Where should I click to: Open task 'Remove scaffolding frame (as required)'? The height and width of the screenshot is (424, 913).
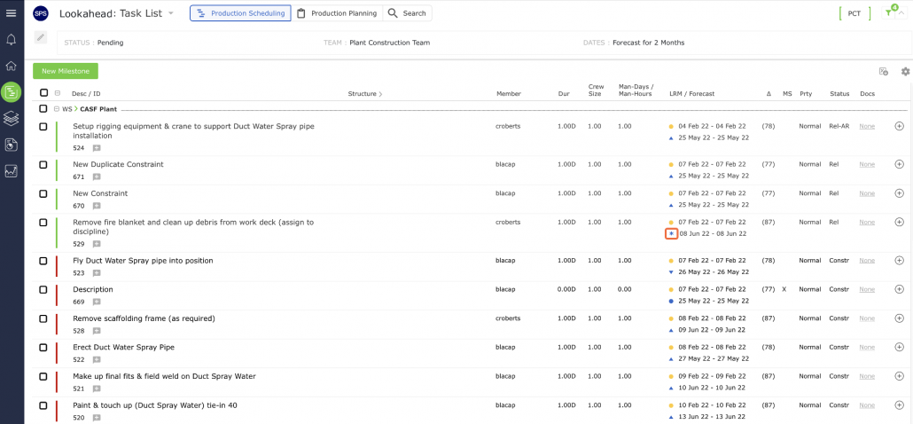[144, 318]
